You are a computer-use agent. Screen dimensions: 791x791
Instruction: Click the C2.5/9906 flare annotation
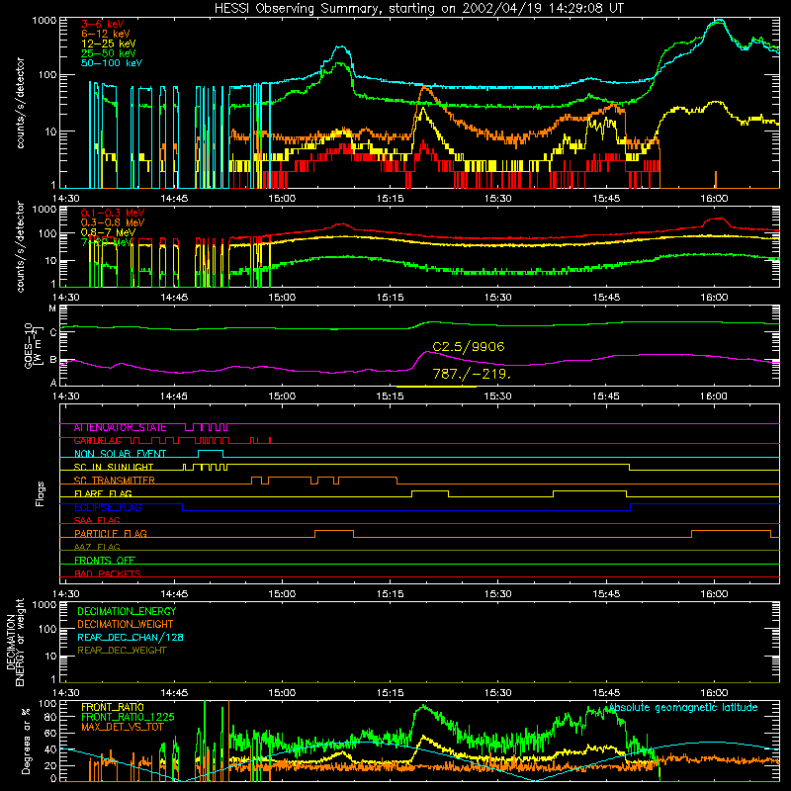(x=468, y=347)
